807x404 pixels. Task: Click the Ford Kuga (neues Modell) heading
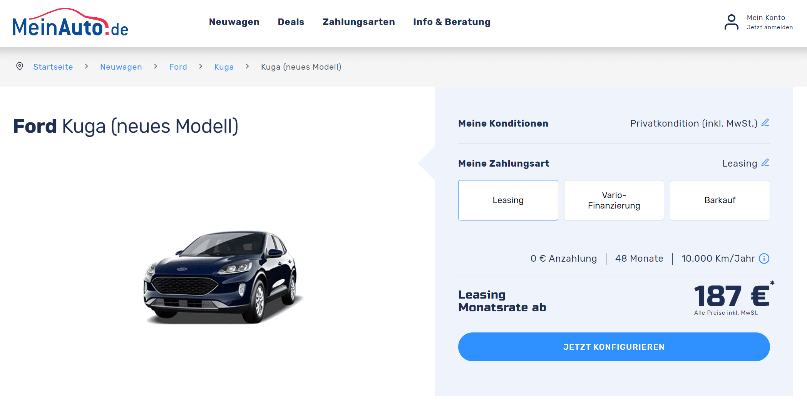[126, 126]
